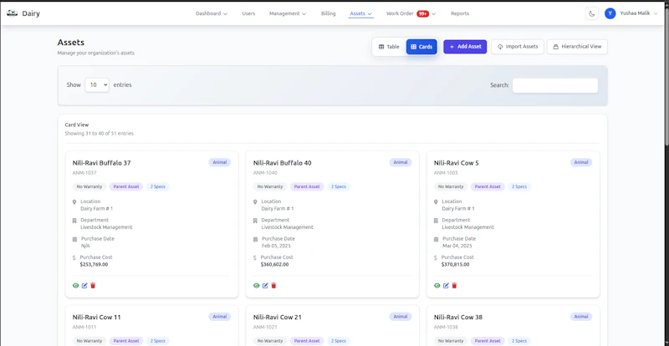This screenshot has height=346, width=669.
Task: Click 2 Specs badge on Buffalo 40
Action: point(339,187)
